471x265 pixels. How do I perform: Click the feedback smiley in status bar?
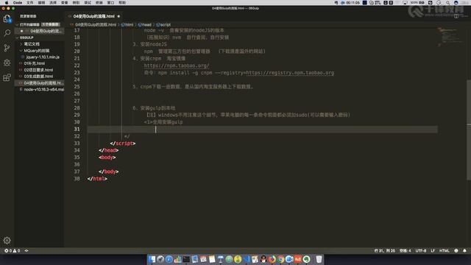[x=456, y=250]
